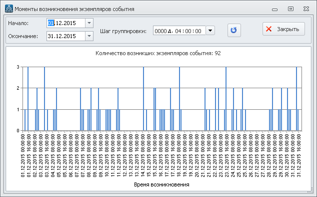
Task: Click the y-axis label 0
Action: coord(18,131)
